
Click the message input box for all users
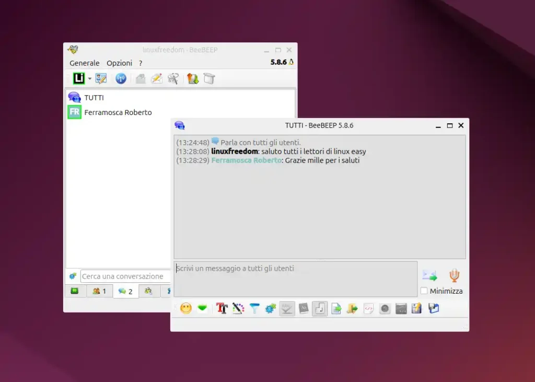pos(295,279)
